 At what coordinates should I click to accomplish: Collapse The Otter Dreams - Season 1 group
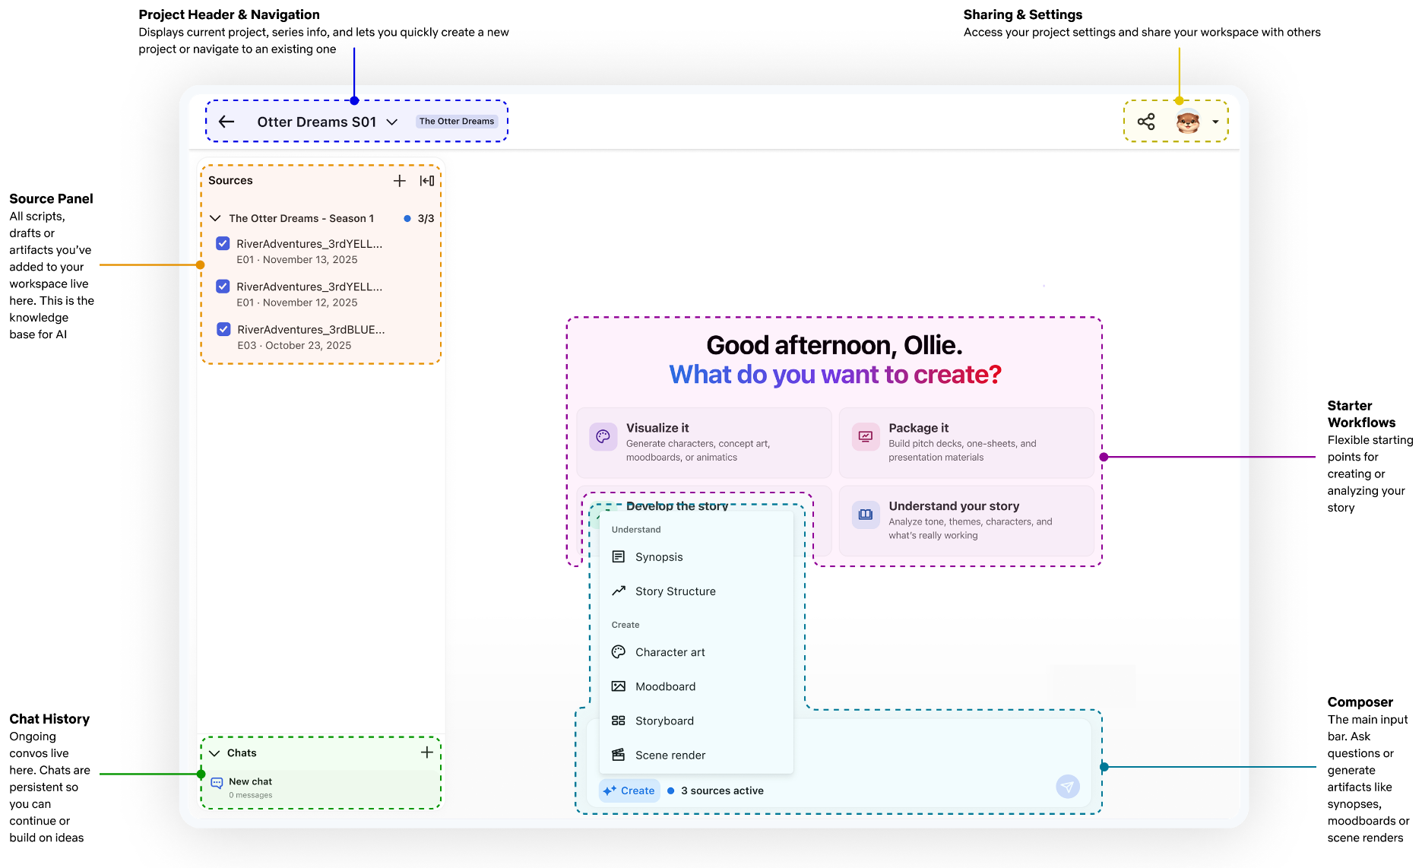point(215,218)
